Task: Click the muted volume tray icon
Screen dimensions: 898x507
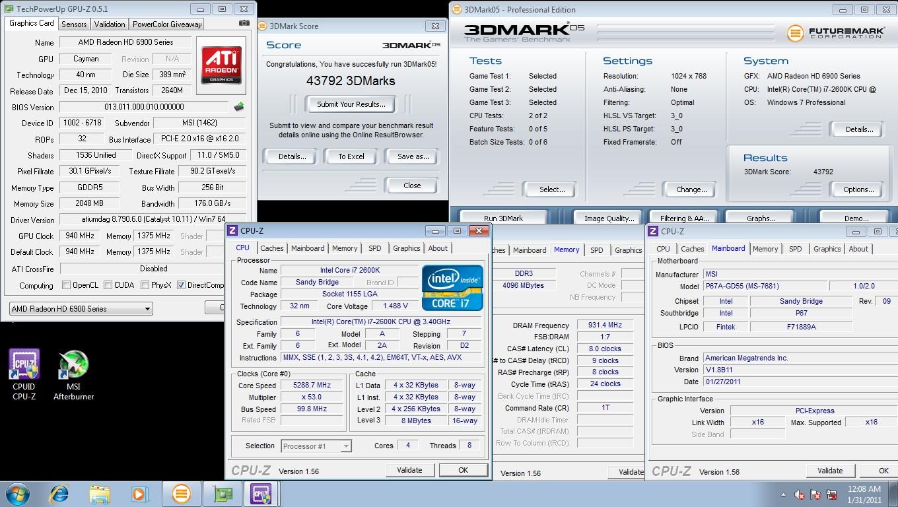Action: (800, 494)
